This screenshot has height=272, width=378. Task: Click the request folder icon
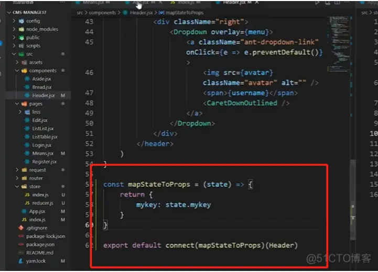pyautogui.click(x=24, y=170)
